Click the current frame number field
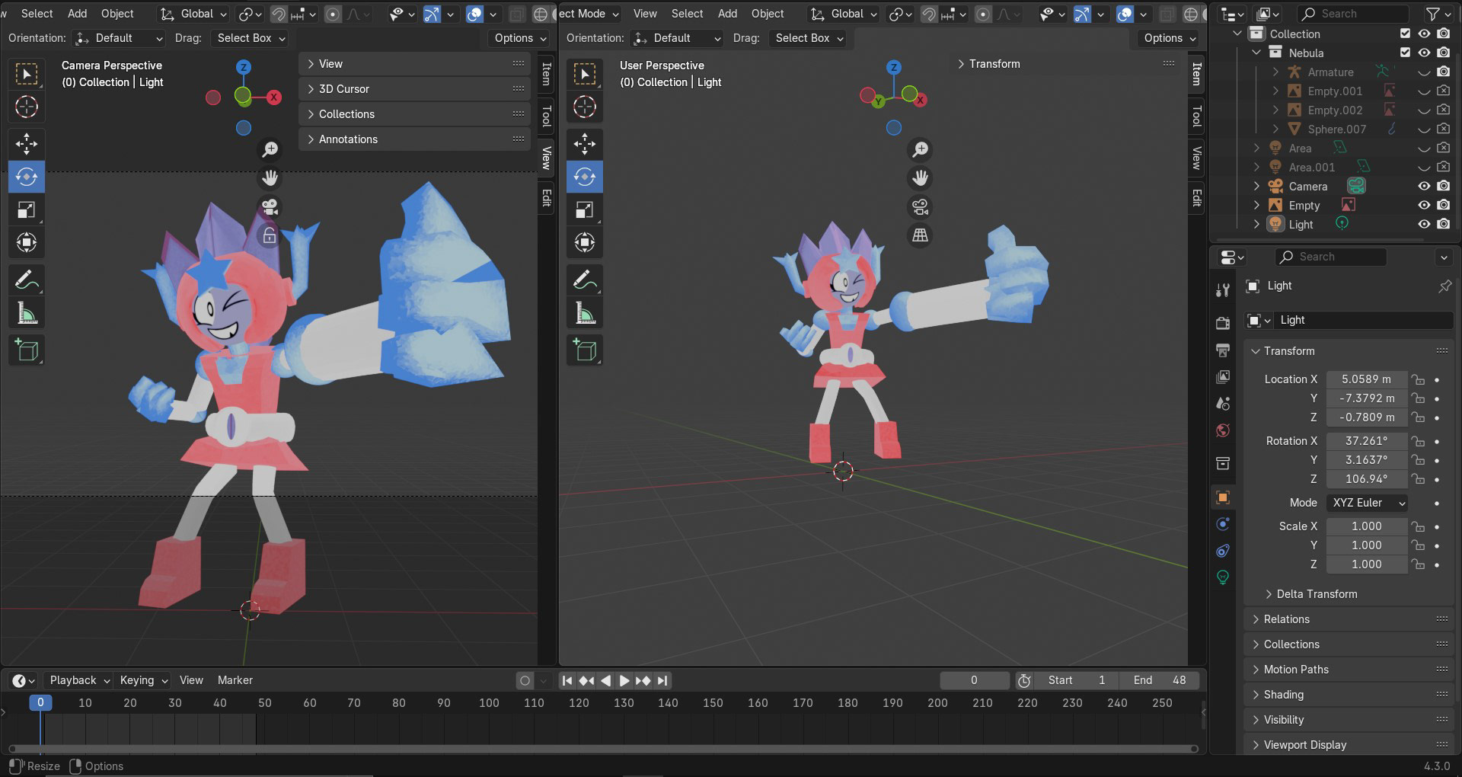This screenshot has height=777, width=1462. pyautogui.click(x=974, y=680)
